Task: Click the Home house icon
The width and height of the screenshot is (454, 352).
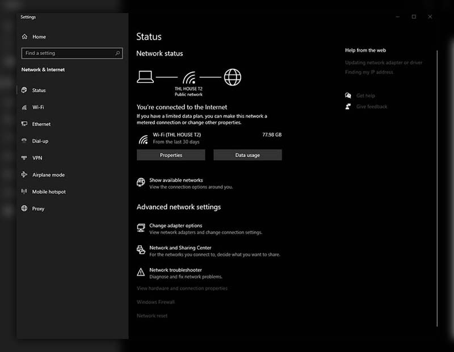Action: (24, 36)
